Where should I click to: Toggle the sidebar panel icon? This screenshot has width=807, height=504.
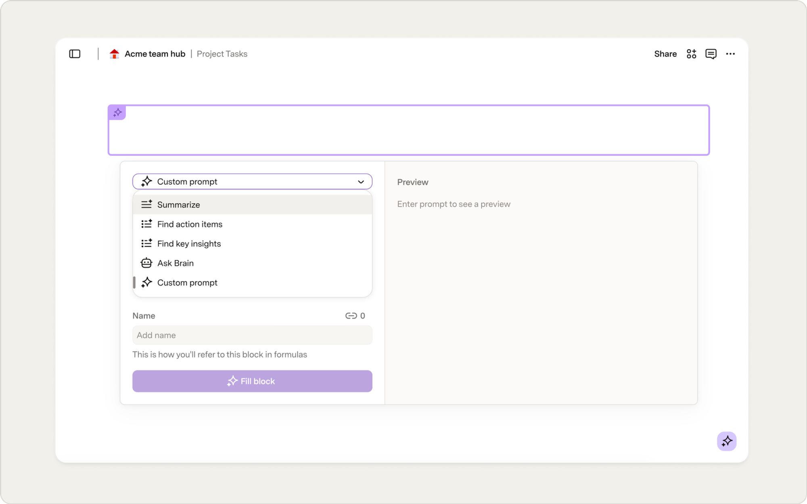click(x=75, y=54)
